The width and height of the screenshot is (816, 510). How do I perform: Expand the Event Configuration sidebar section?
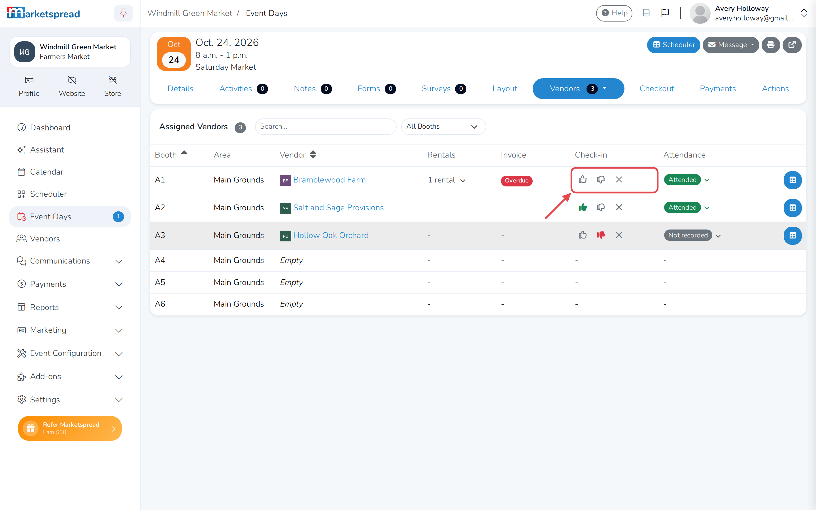click(70, 353)
